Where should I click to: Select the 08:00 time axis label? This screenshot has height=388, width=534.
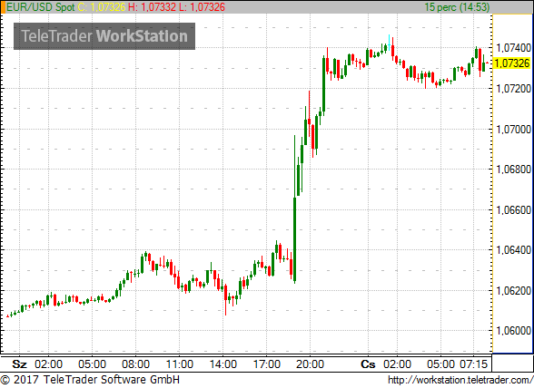[x=135, y=364]
